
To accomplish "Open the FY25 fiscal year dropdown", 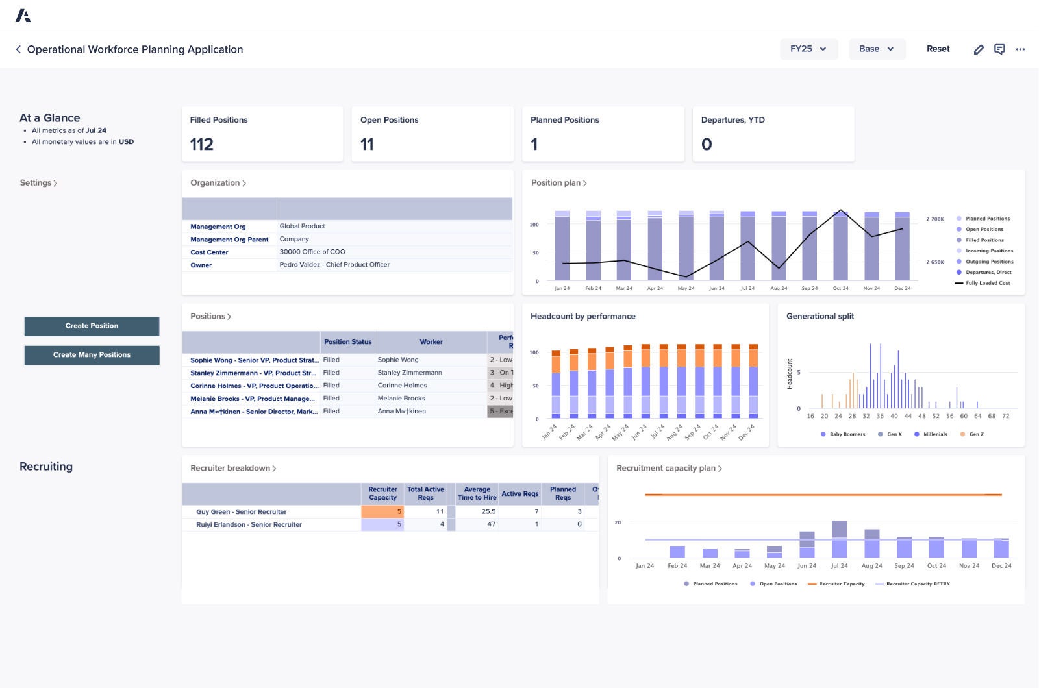I will [808, 49].
